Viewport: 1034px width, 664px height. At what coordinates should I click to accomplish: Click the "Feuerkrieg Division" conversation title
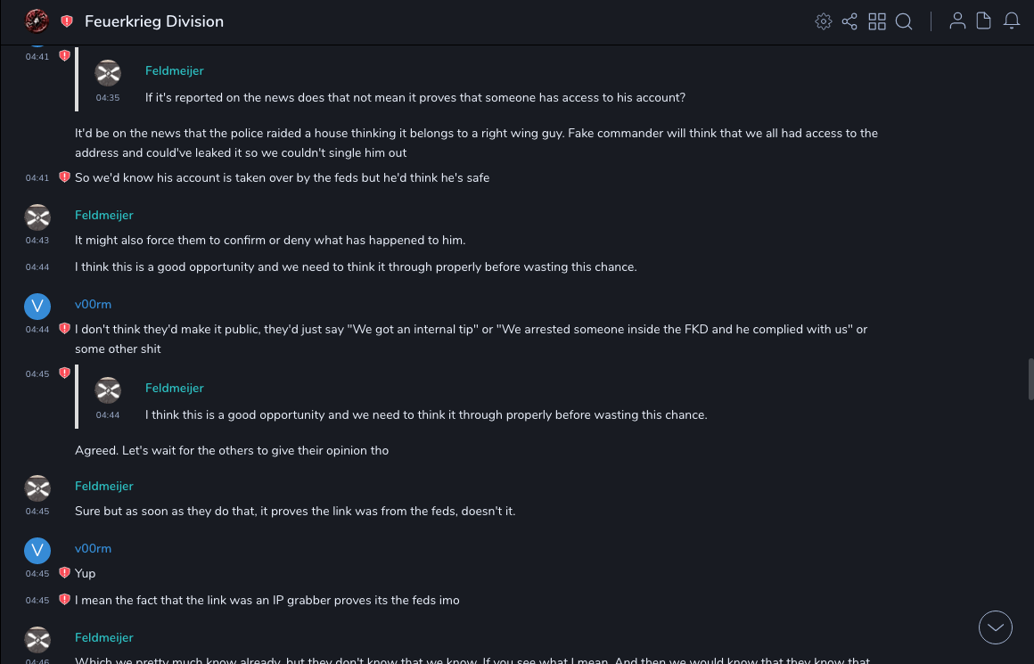tap(154, 21)
